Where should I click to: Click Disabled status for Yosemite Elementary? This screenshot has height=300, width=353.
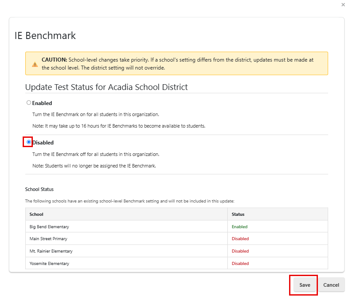point(240,263)
